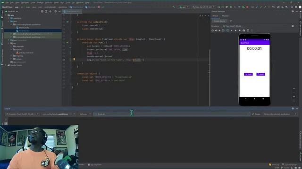This screenshot has width=302, height=169.
Task: Open the File menu
Action: (7, 3)
